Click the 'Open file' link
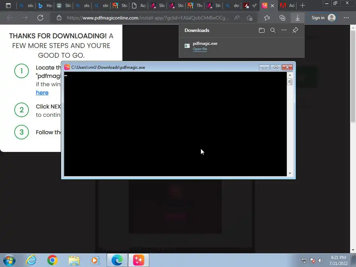Image resolution: width=356 pixels, height=267 pixels. [200, 49]
